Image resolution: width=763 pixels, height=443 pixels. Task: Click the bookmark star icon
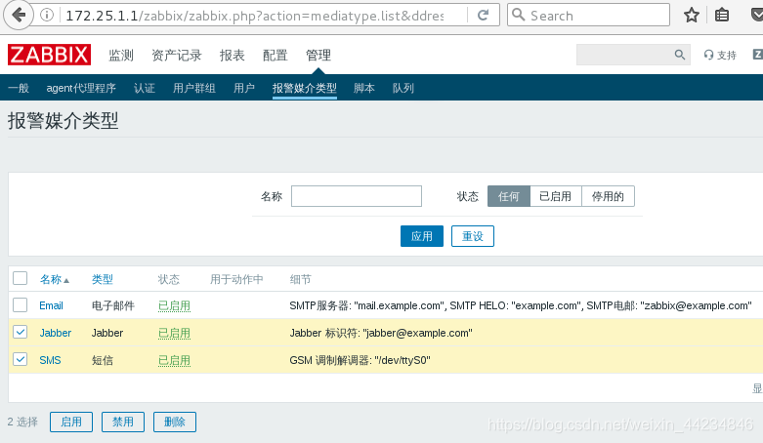point(691,15)
